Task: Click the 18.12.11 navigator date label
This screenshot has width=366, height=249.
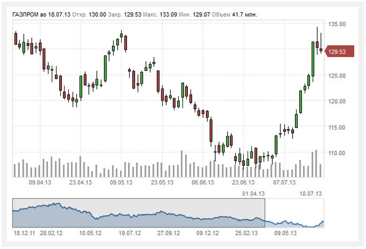Action: tap(24, 233)
